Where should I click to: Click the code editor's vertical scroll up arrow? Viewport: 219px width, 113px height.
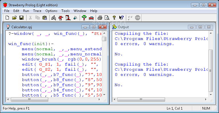click(104, 33)
